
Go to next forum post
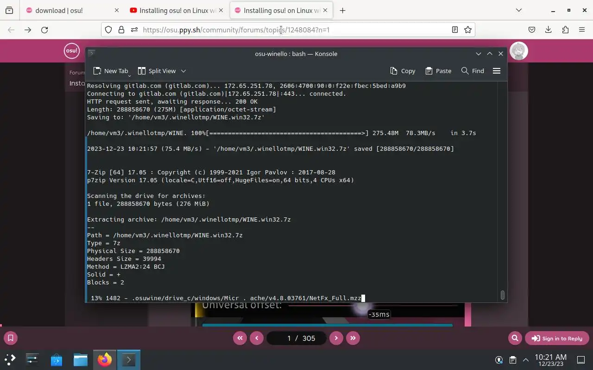(336, 338)
